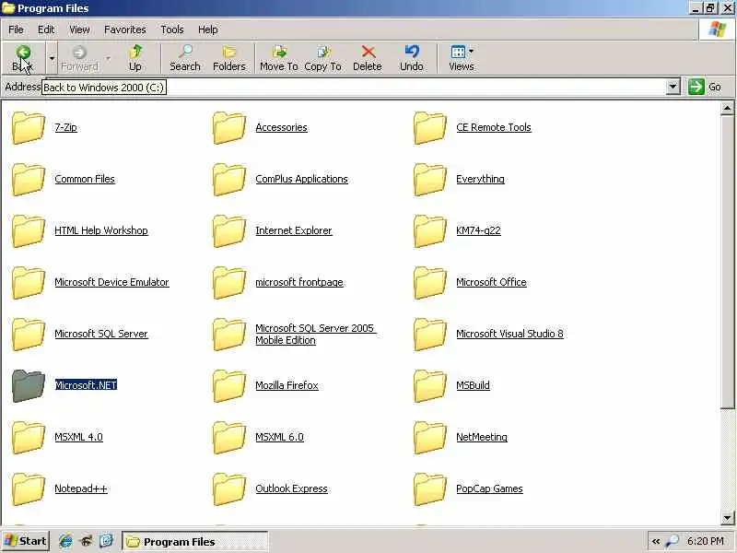Screen dimensions: 737x553
Task: Open the Favorites menu
Action: click(125, 29)
